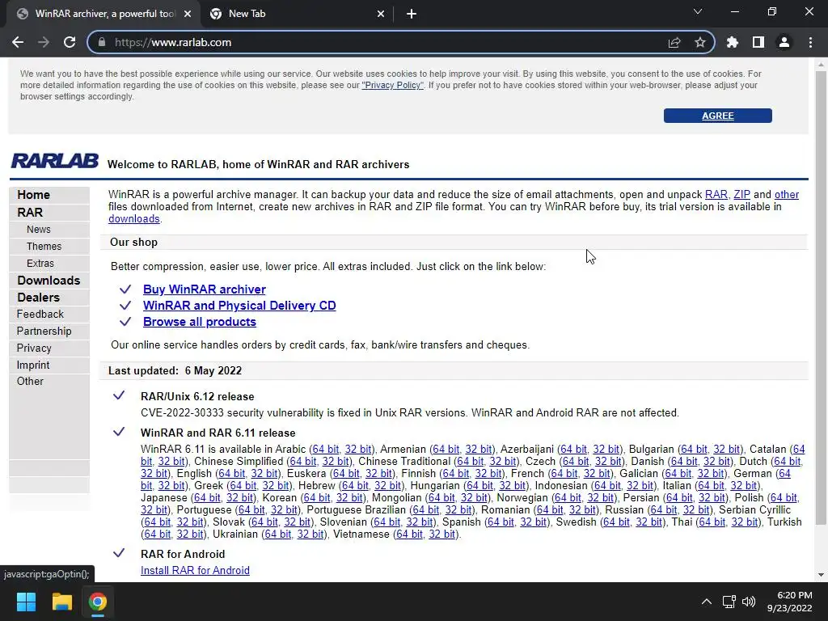828x621 pixels.
Task: Click the scrollbar down arrow
Action: 821,575
